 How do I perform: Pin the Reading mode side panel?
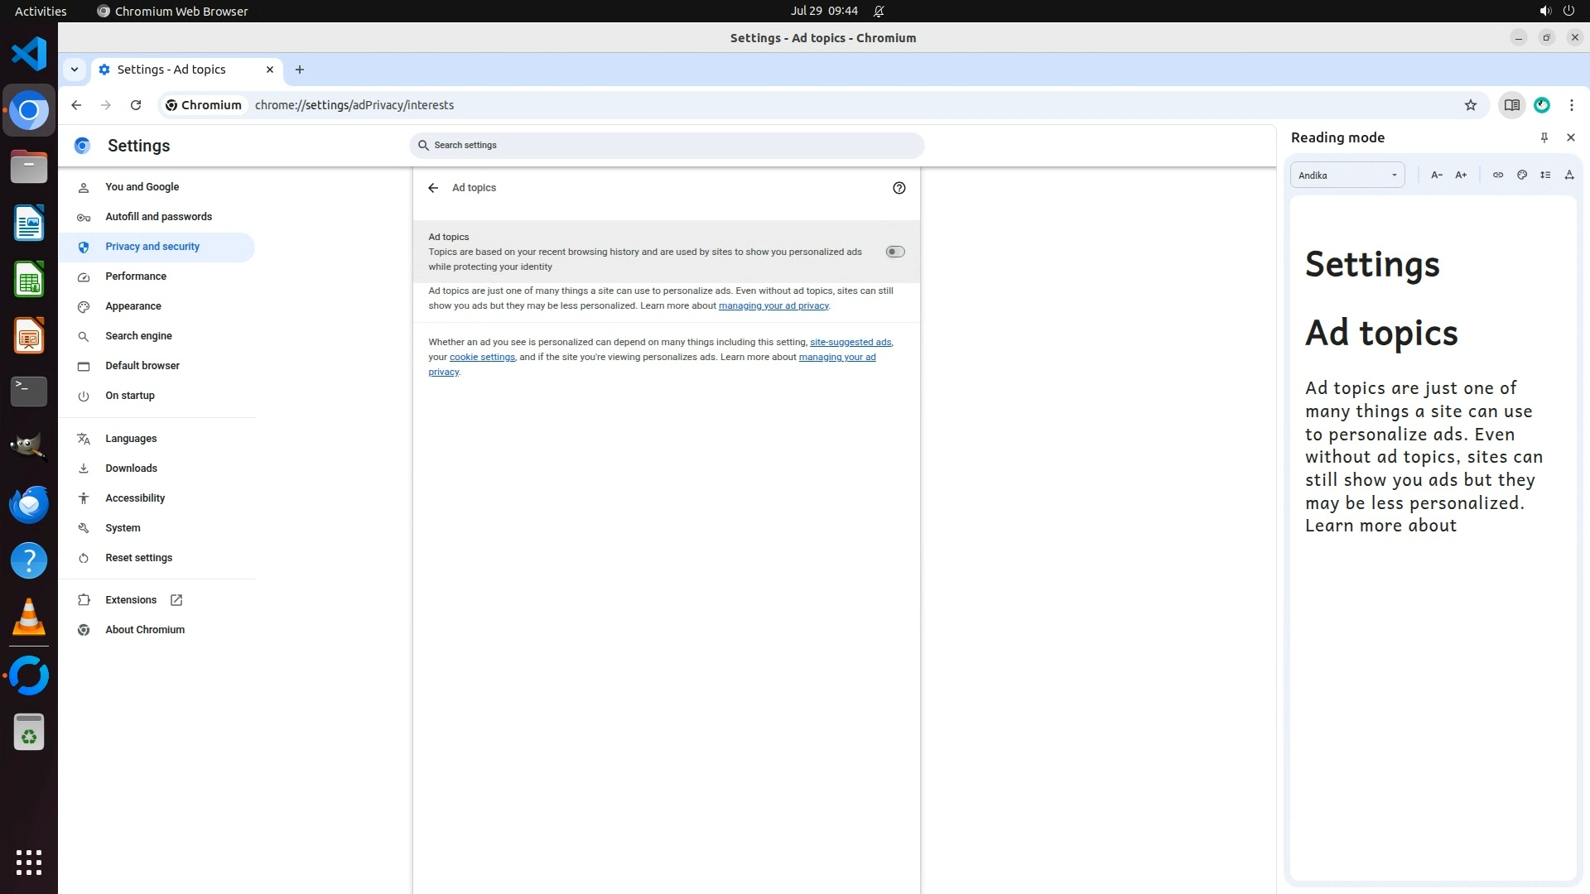(x=1544, y=137)
